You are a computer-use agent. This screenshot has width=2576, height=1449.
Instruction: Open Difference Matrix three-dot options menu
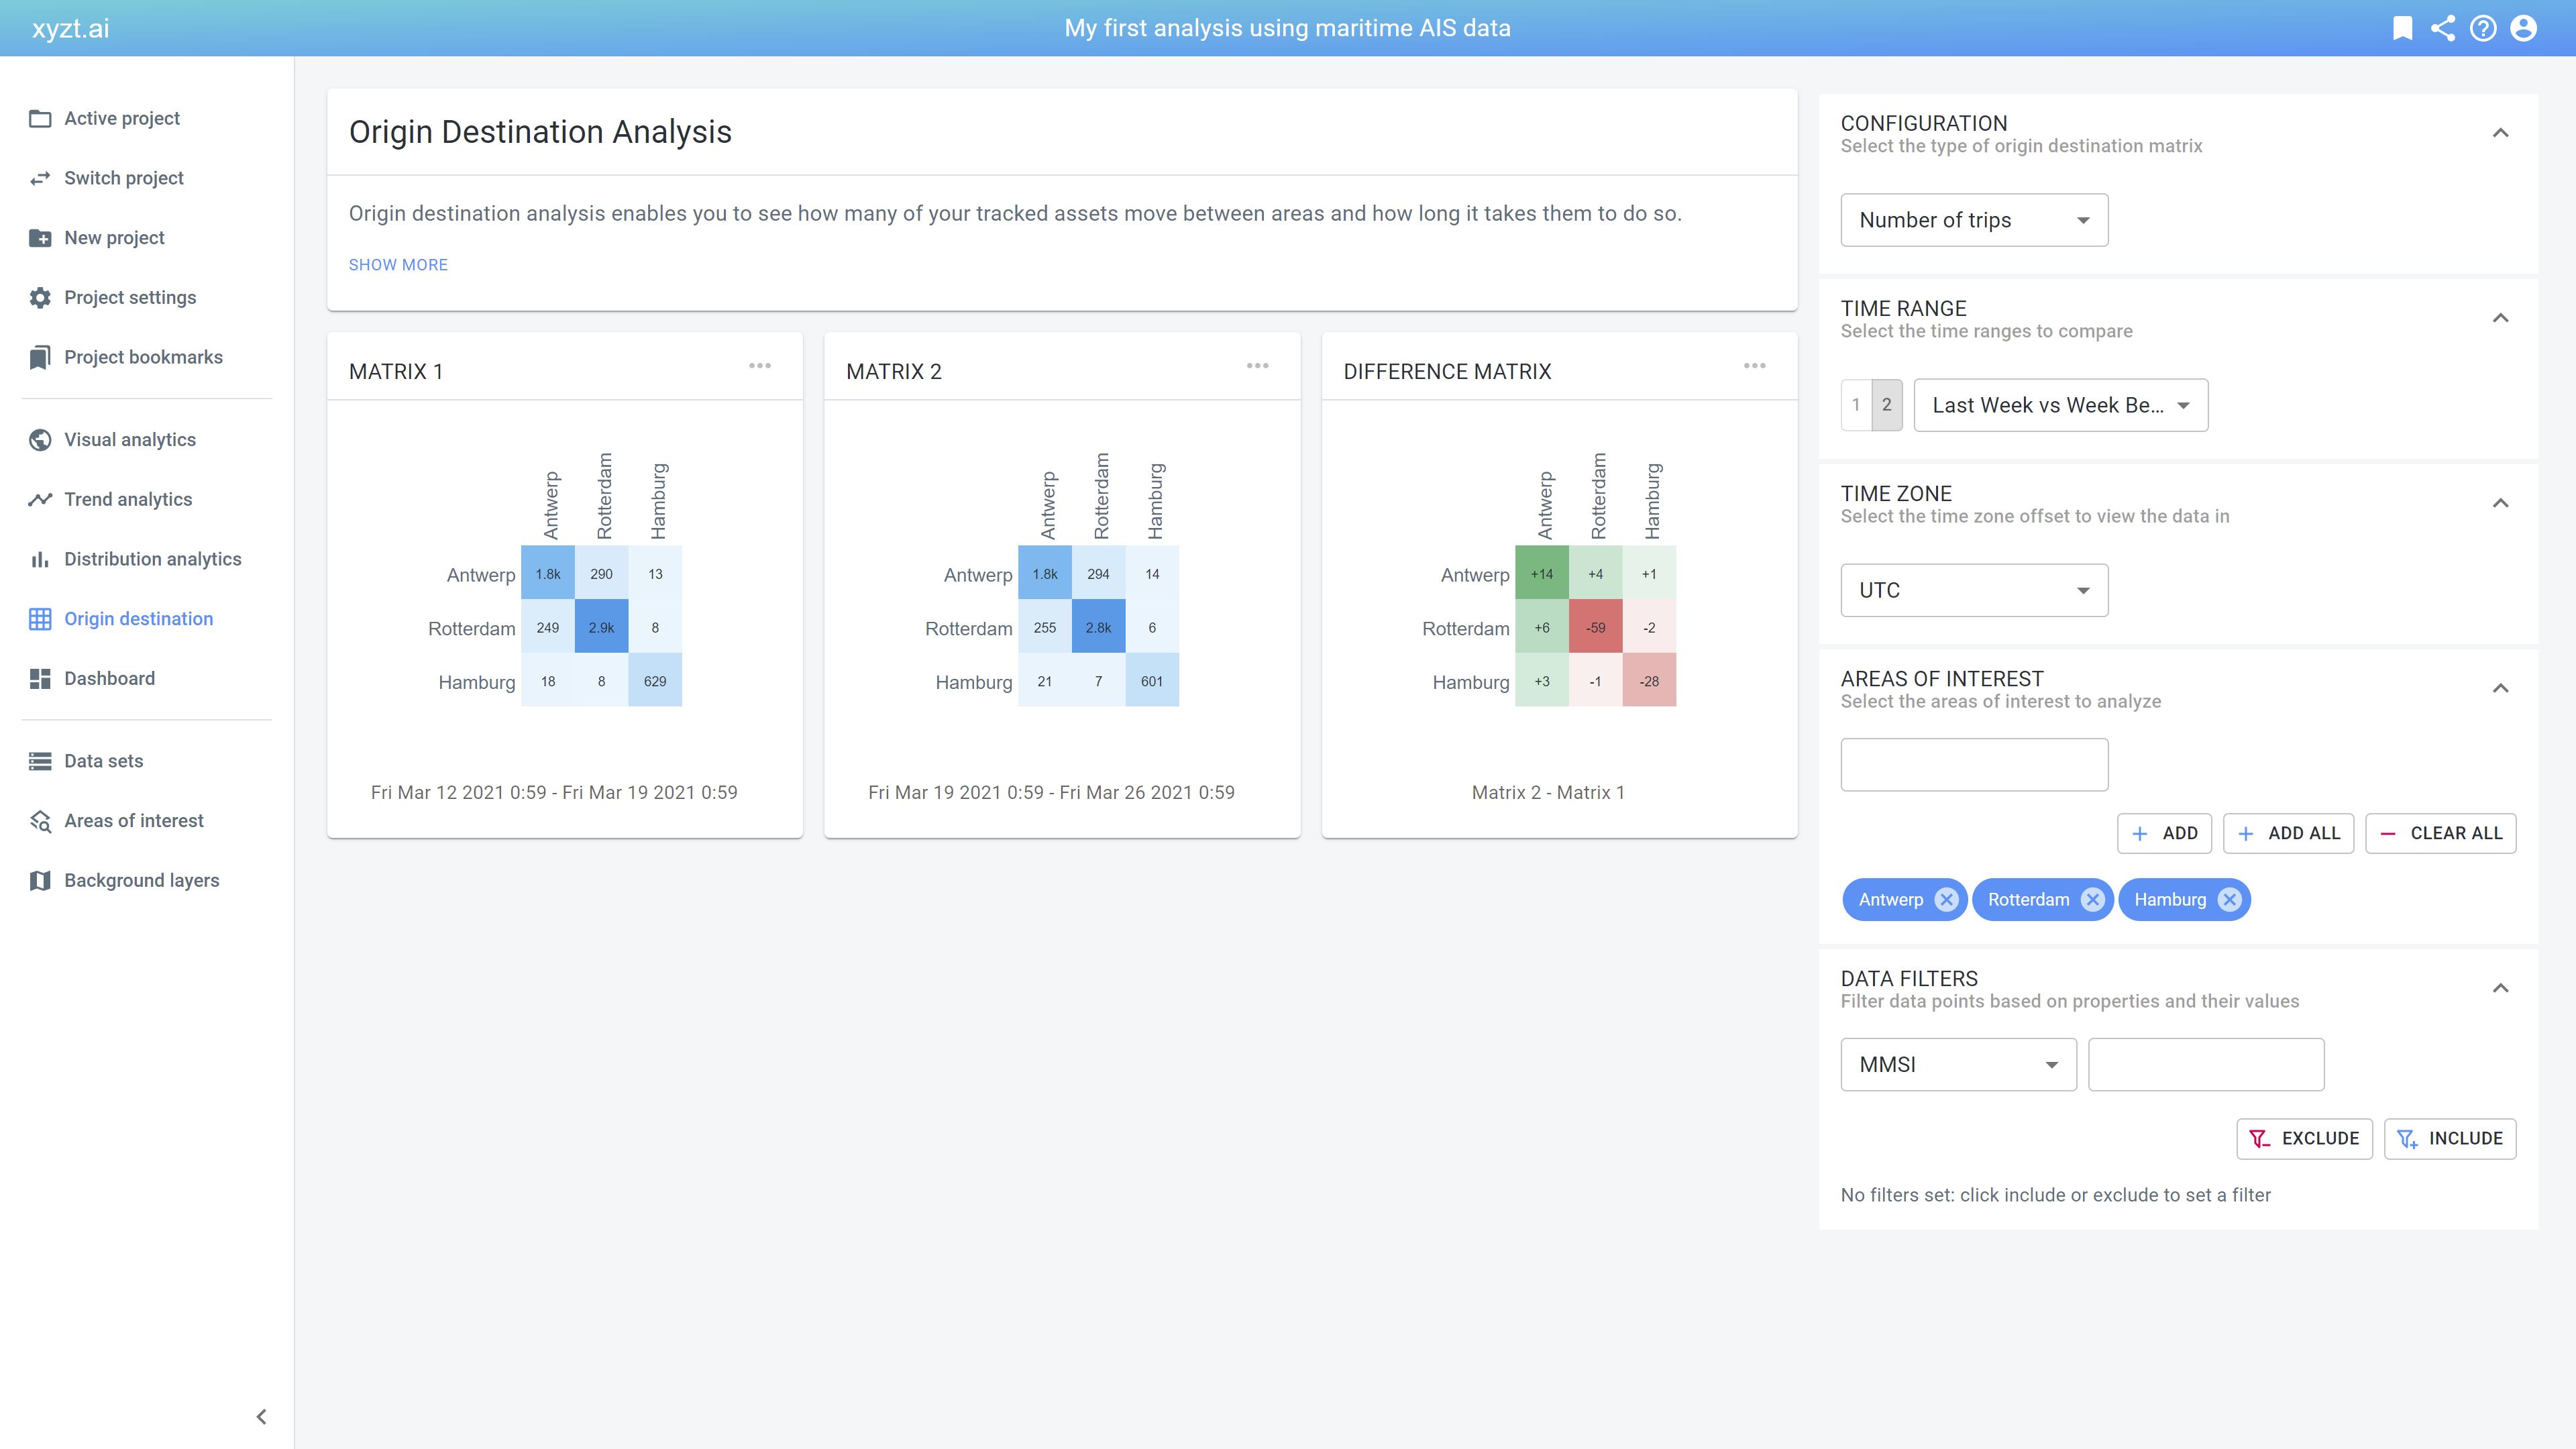1754,366
